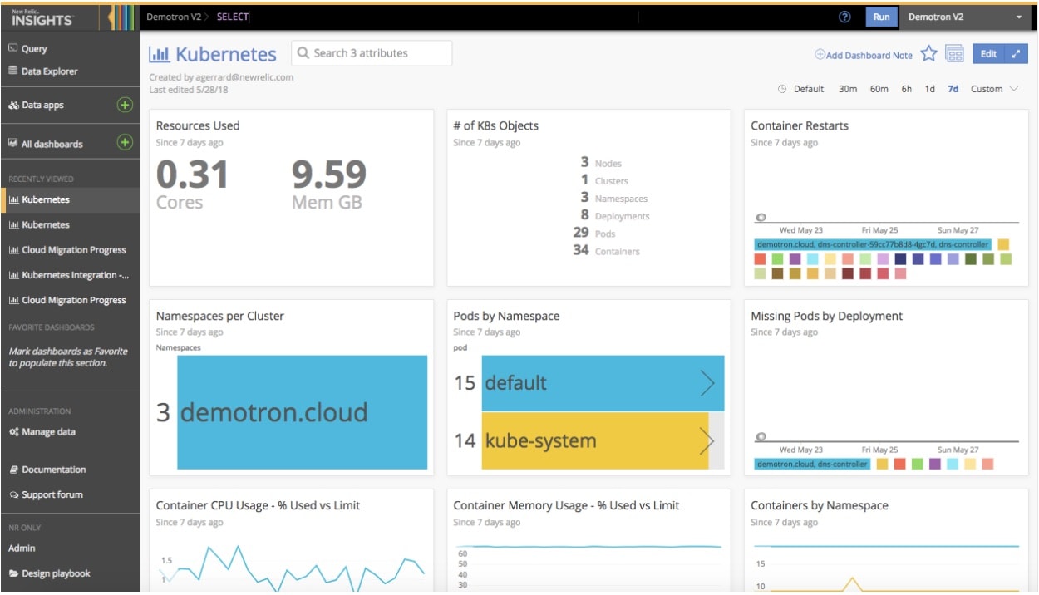The width and height of the screenshot is (1039, 595).
Task: Click the Containers count in K8s Objects
Action: pyautogui.click(x=581, y=250)
